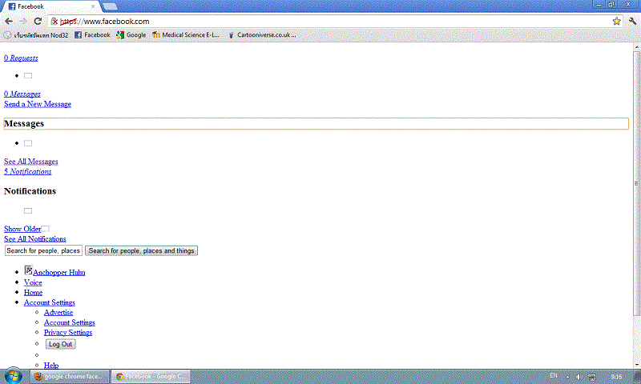Click the Anchopper Huhn profile picture icon
This screenshot has height=384, width=641.
[28, 270]
